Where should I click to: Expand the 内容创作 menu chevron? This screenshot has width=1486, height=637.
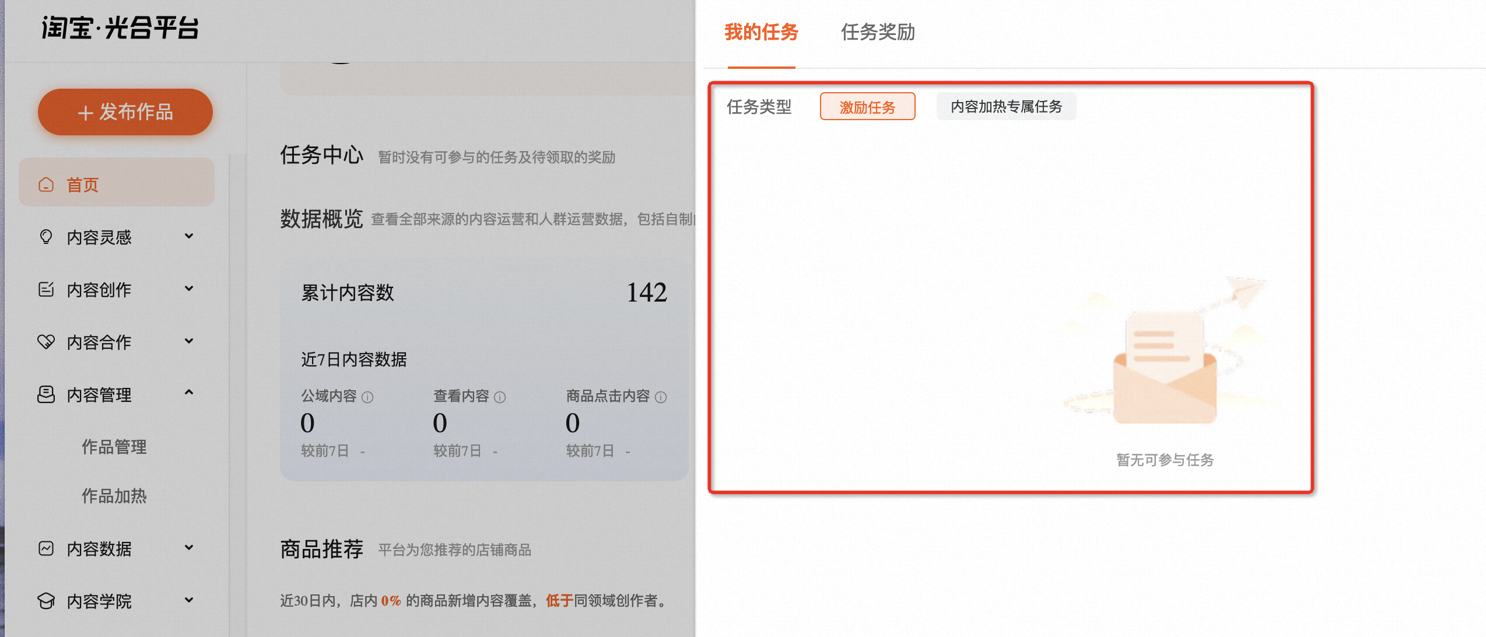(189, 289)
